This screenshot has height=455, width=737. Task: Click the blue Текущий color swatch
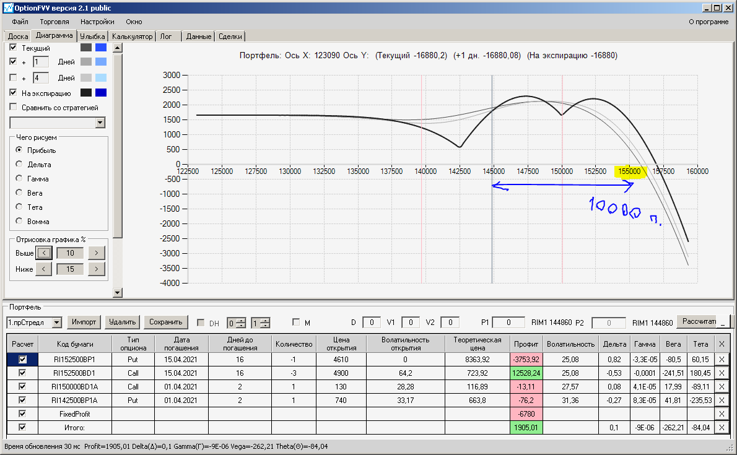(101, 48)
